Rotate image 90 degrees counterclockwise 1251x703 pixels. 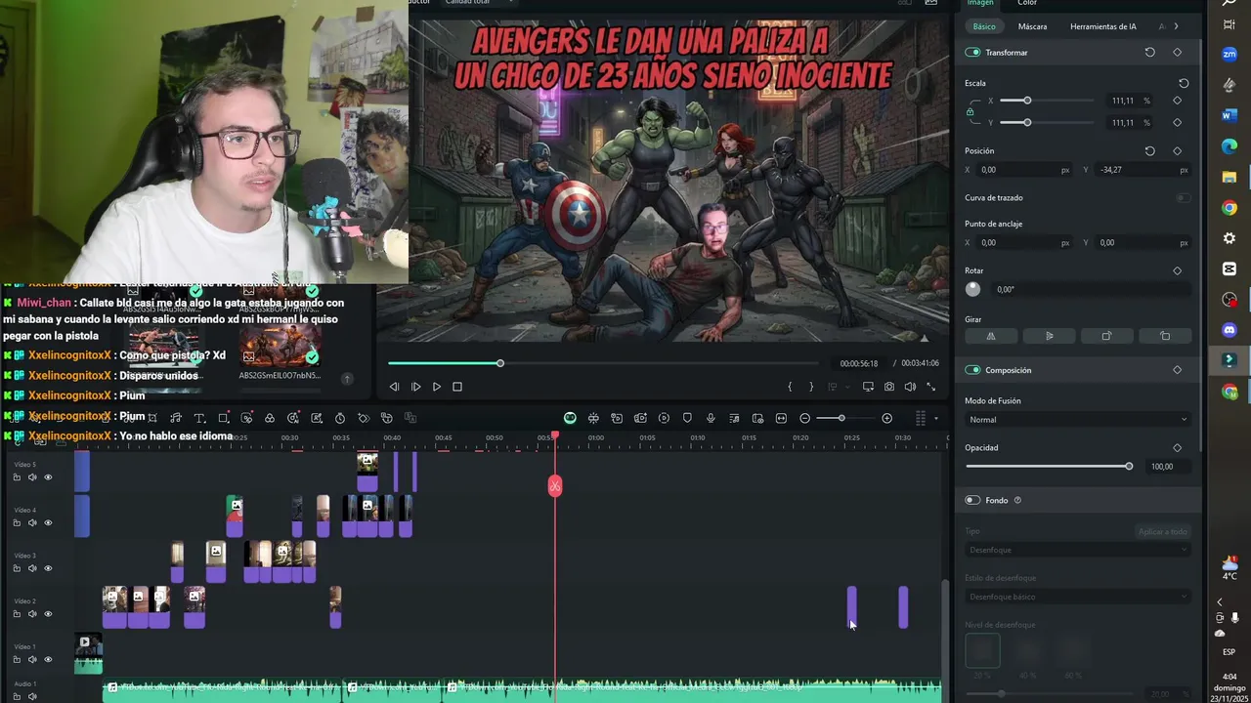(x=1165, y=336)
